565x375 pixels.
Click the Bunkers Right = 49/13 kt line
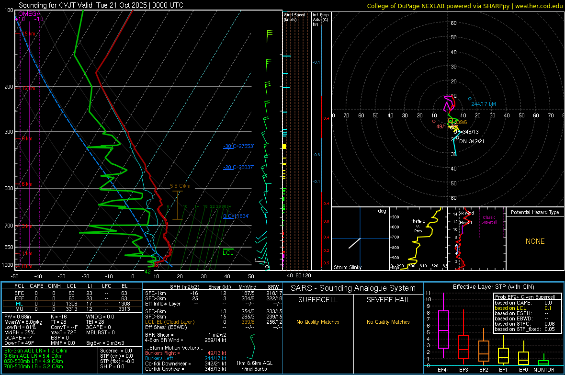(x=186, y=353)
